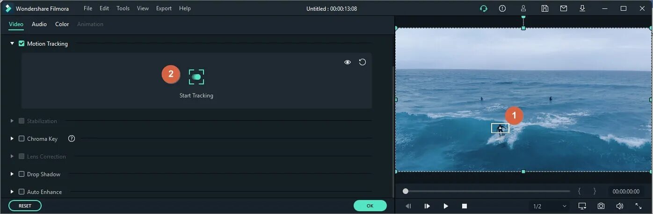This screenshot has width=653, height=214.
Task: Click the top-center resize handle on preview
Action: (523, 28)
